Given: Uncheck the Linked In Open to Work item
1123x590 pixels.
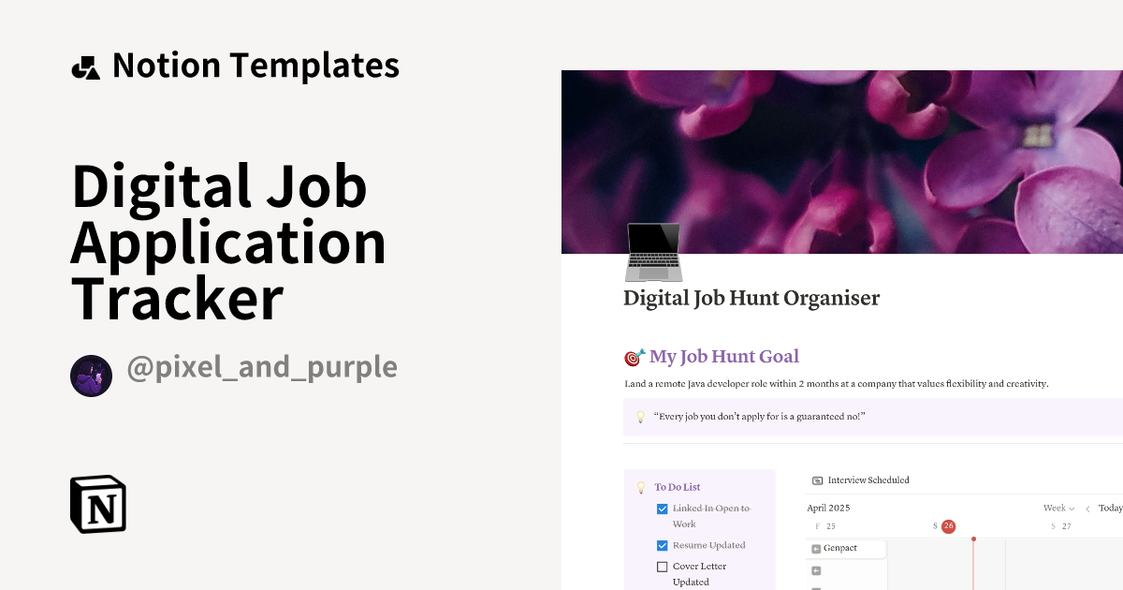Looking at the screenshot, I should [661, 508].
